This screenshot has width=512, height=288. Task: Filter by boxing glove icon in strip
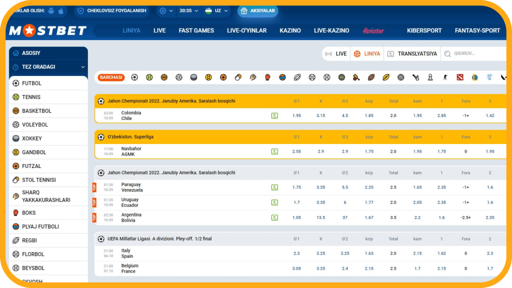[x=267, y=77]
